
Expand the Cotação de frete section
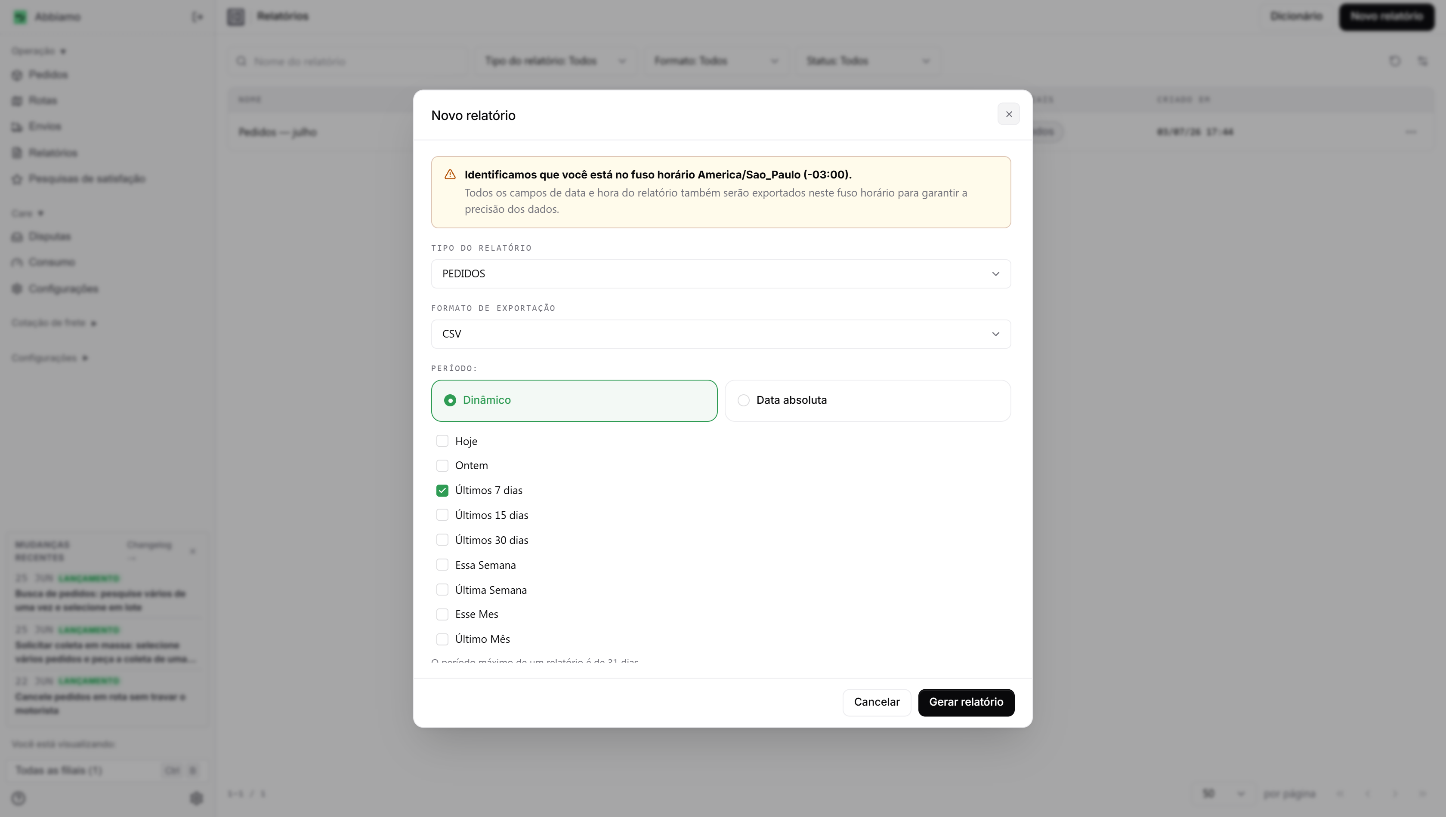click(55, 323)
